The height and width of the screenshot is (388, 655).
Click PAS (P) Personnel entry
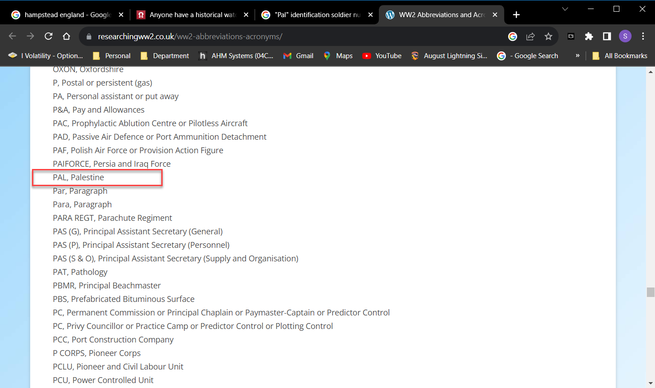click(x=141, y=245)
